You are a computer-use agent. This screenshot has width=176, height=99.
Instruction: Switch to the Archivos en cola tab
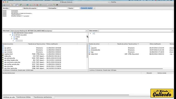coord(9,97)
